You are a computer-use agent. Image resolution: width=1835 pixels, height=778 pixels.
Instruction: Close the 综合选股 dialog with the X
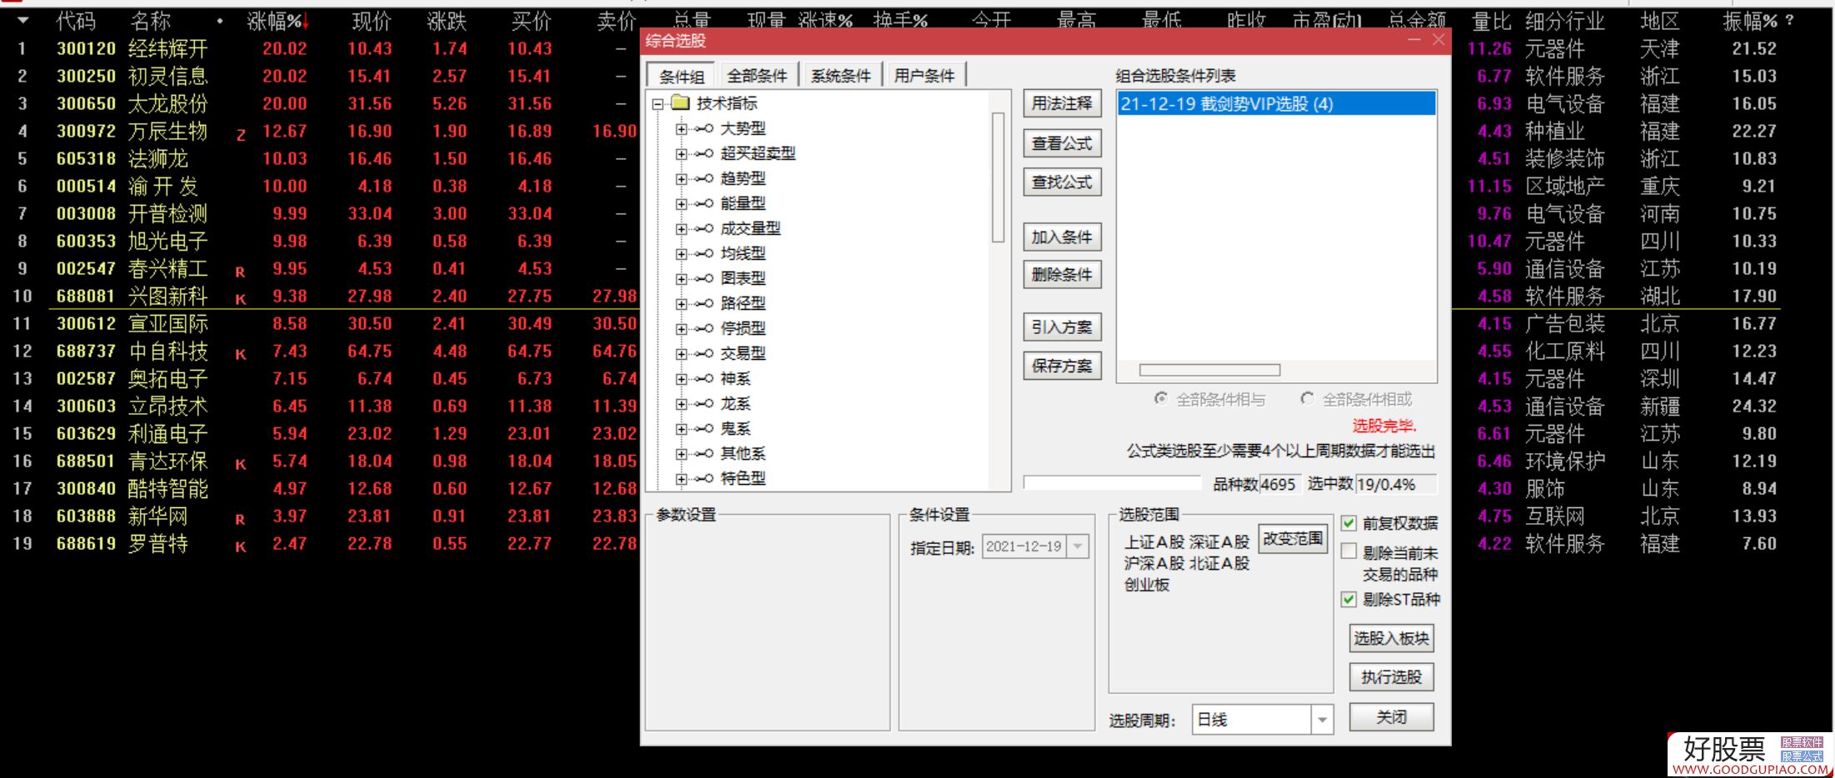[x=1439, y=40]
